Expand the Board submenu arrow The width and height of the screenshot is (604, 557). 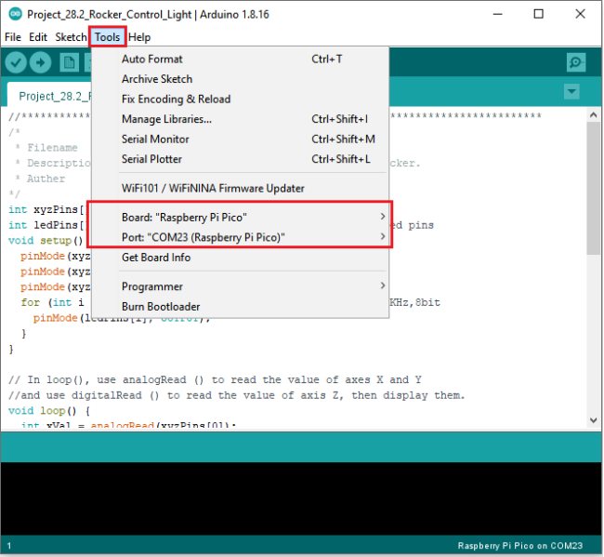tap(383, 217)
